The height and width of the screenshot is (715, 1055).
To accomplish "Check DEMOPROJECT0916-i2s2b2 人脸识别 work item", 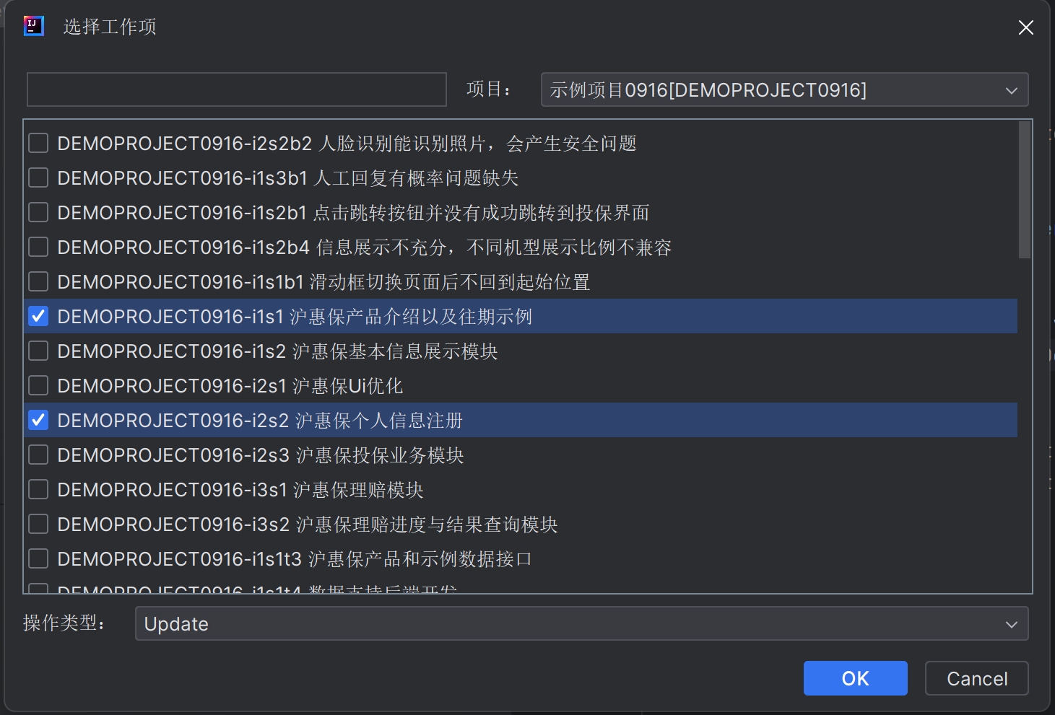I will [38, 143].
